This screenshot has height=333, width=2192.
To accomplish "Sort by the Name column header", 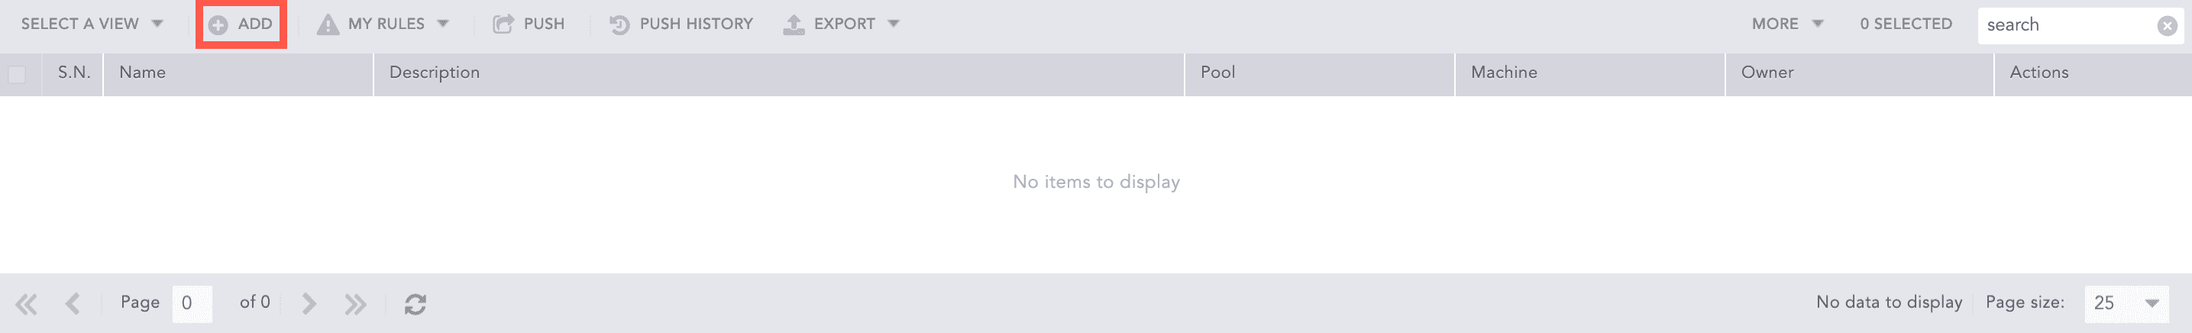I will [x=143, y=73].
